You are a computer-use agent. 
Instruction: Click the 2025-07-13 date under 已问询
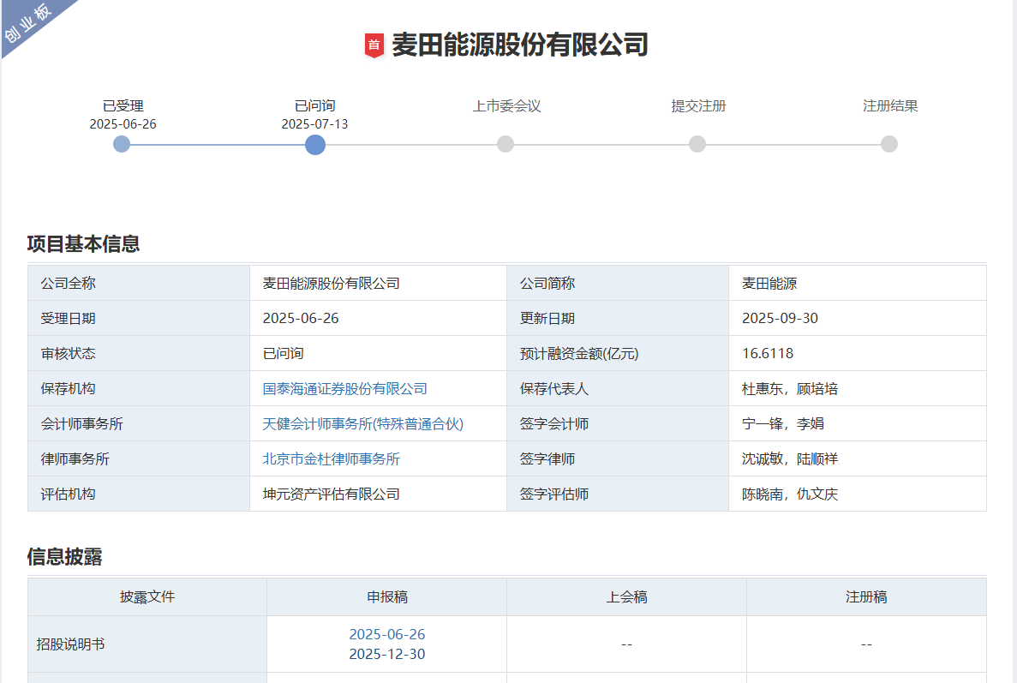(x=314, y=124)
